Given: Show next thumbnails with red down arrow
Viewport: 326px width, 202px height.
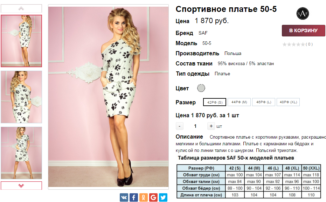Looking at the screenshot, I should pyautogui.click(x=21, y=186).
